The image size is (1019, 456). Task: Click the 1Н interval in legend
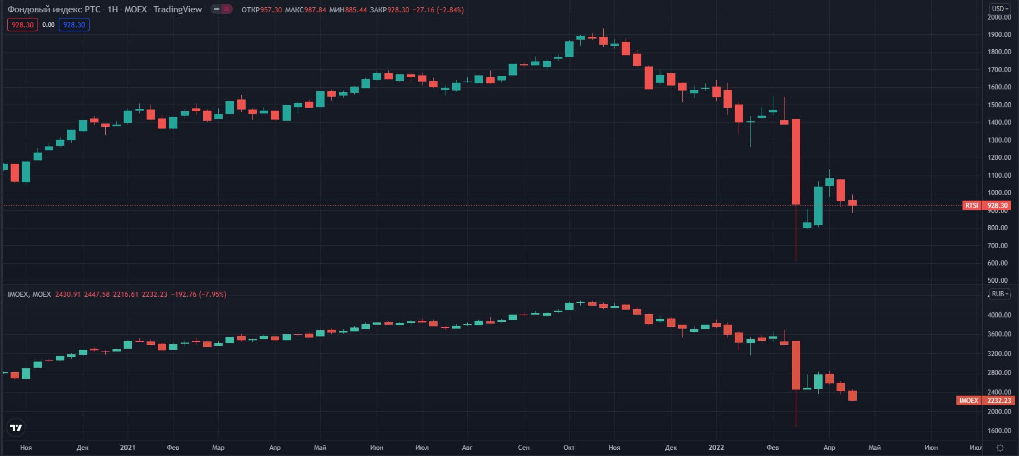point(112,9)
